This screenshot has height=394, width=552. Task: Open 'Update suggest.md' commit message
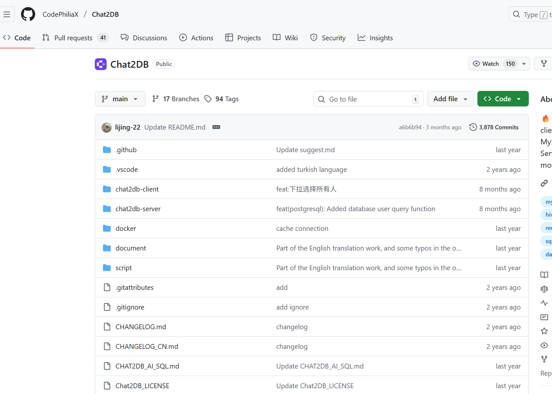(x=305, y=150)
